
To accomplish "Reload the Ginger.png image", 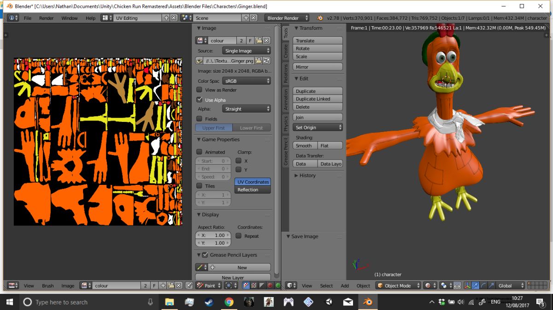I will coord(266,61).
